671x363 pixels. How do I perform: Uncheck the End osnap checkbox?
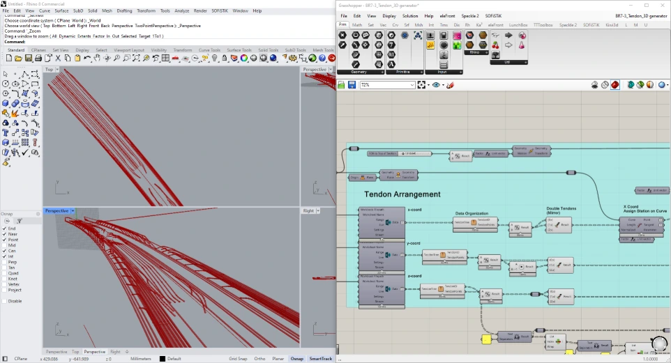4,229
